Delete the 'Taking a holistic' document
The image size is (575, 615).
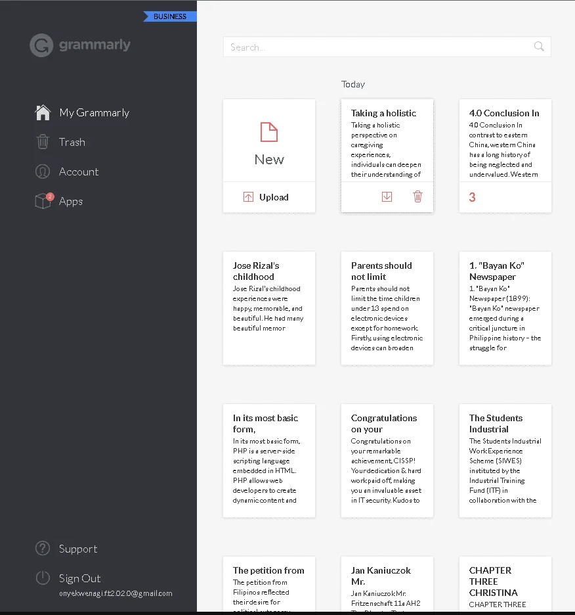[x=418, y=196]
